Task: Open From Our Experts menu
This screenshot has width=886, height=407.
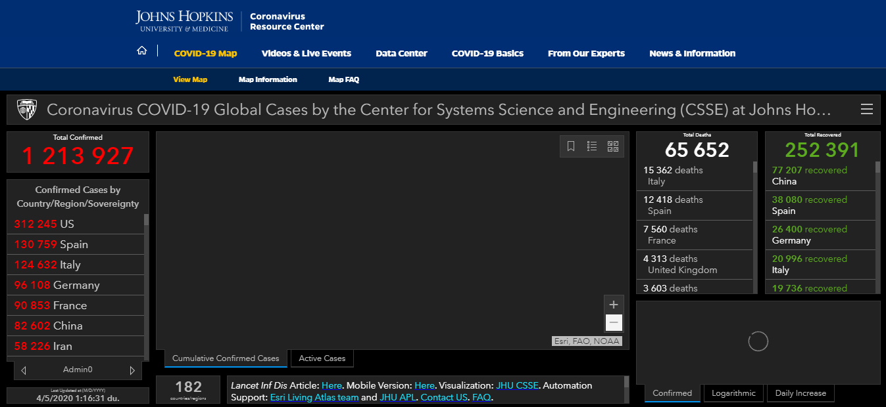Action: pos(586,54)
